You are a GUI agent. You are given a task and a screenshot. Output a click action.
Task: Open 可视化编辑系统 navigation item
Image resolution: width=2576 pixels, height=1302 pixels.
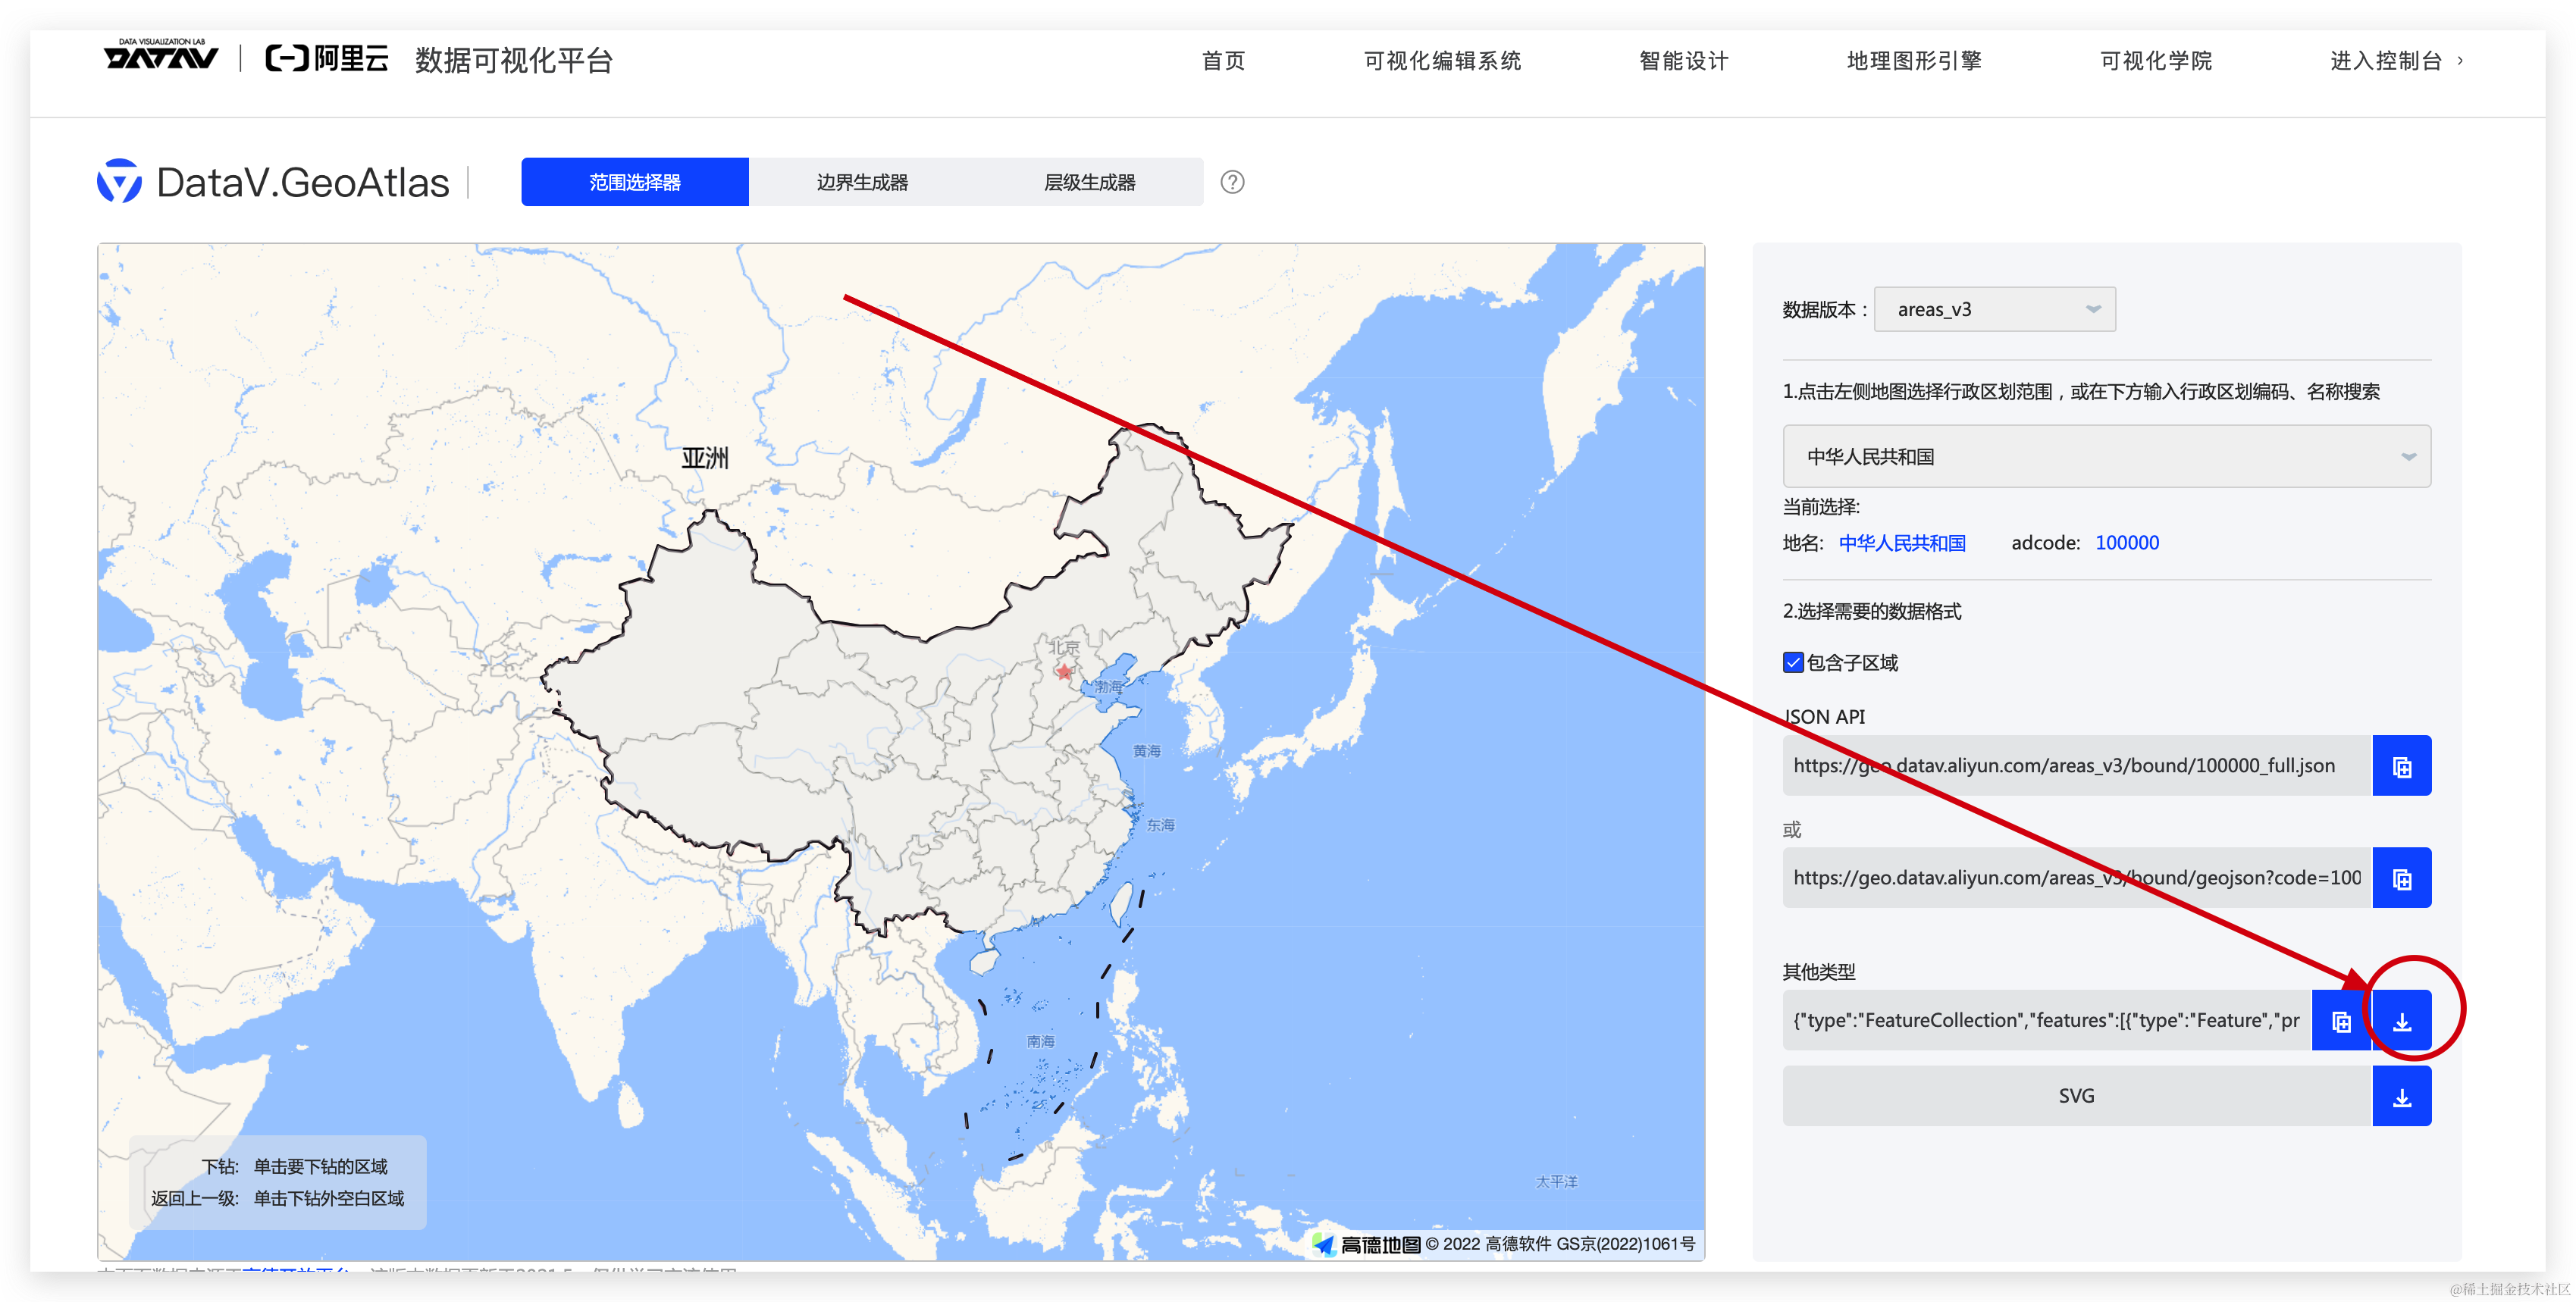click(x=1441, y=61)
